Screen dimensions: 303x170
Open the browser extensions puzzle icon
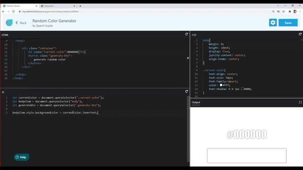click(290, 11)
